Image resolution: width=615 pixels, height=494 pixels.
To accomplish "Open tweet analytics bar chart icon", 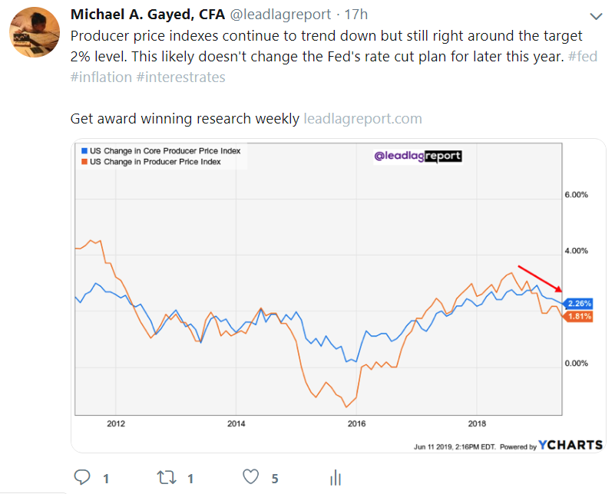I will (335, 478).
